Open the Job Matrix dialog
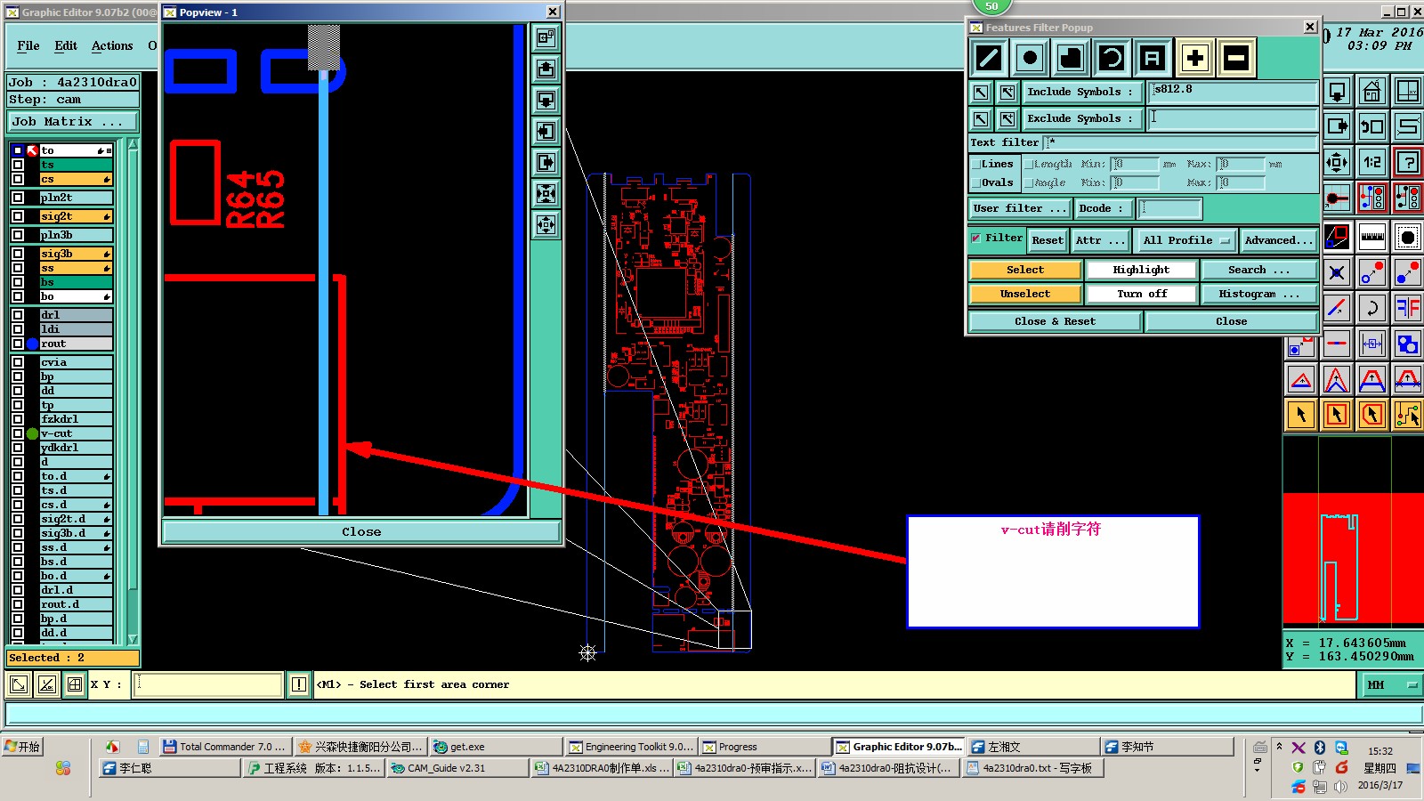The image size is (1424, 801). pos(74,122)
